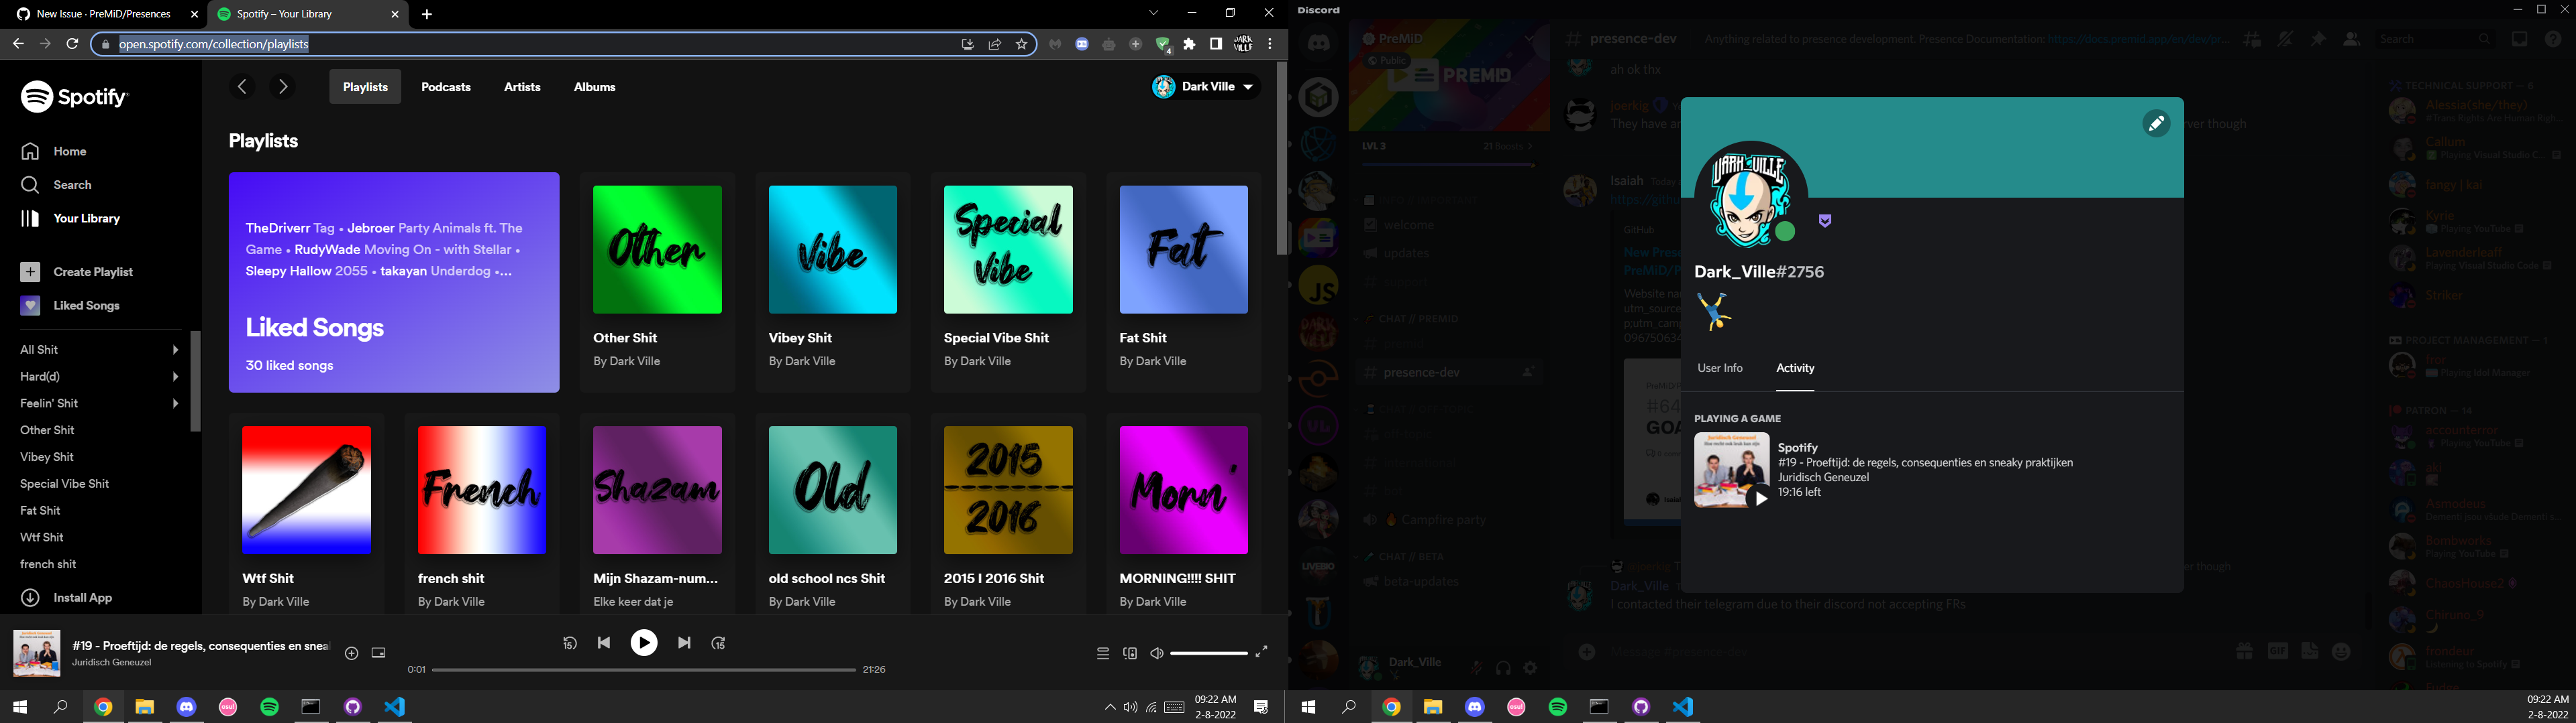Open Chrome side panel icon
Screen dimensions: 2576x723
pos(1216,44)
